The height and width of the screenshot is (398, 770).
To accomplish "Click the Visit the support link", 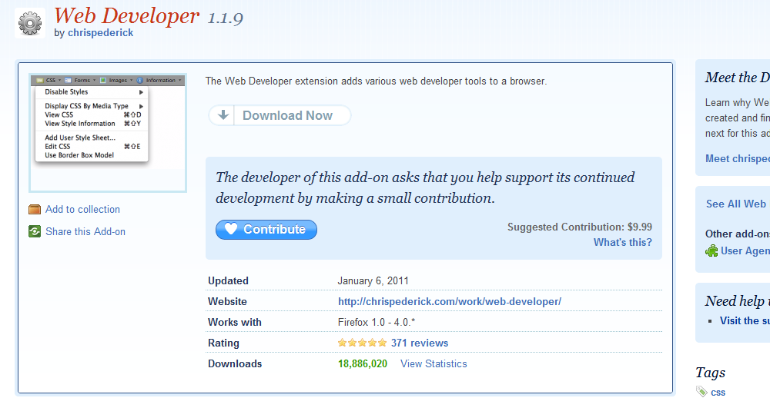I will click(x=745, y=320).
